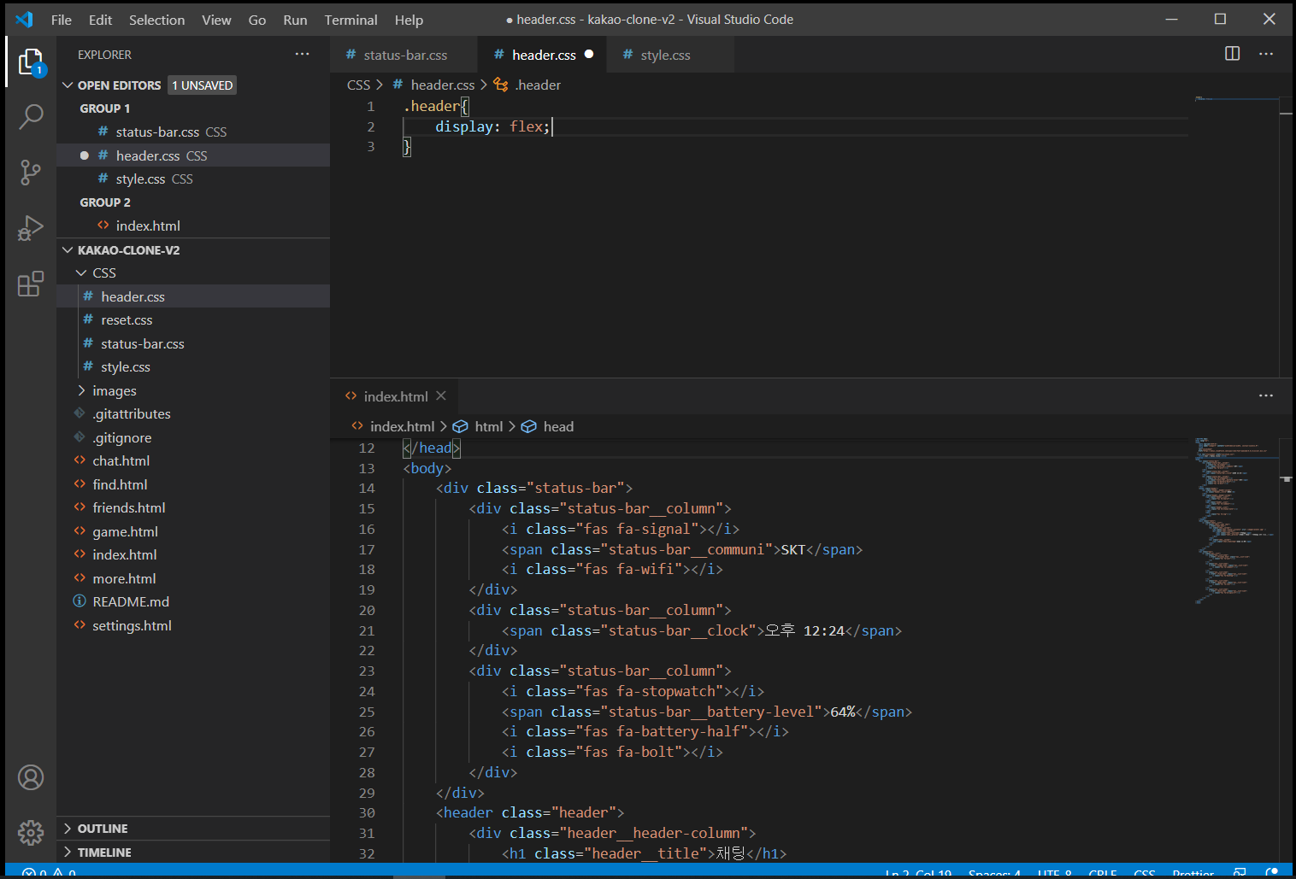Select status-bar.css under Group 1
Image resolution: width=1296 pixels, height=879 pixels.
point(193,132)
